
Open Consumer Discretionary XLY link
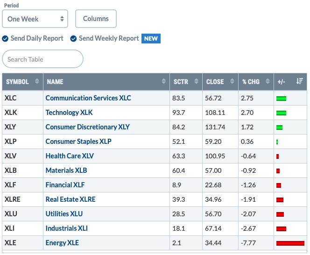tap(88, 127)
